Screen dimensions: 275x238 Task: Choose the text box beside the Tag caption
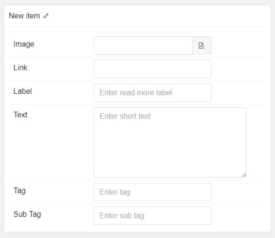pyautogui.click(x=153, y=192)
